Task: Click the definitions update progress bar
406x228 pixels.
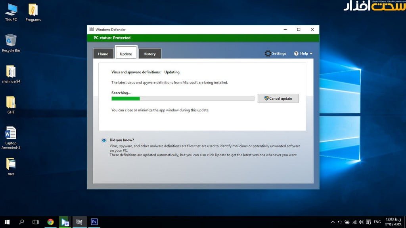Action: 182,99
